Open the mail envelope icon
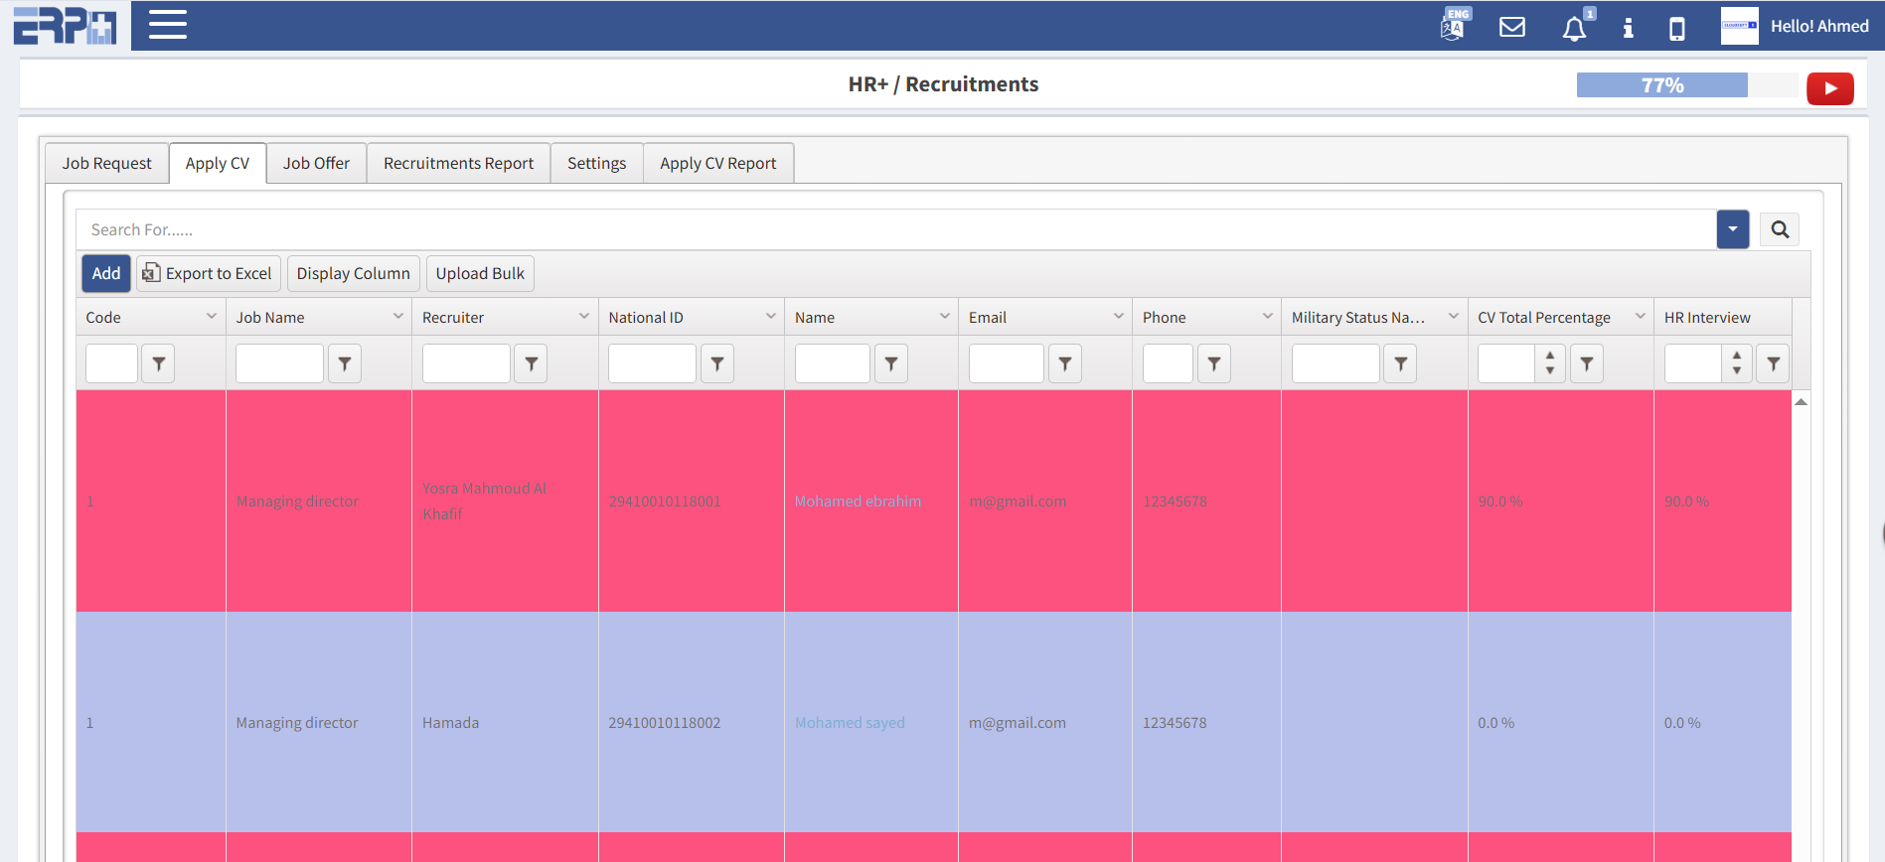 (1511, 27)
